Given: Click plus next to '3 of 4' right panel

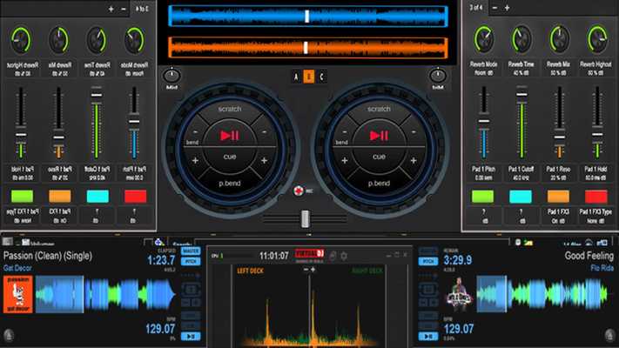Looking at the screenshot, I should point(507,8).
